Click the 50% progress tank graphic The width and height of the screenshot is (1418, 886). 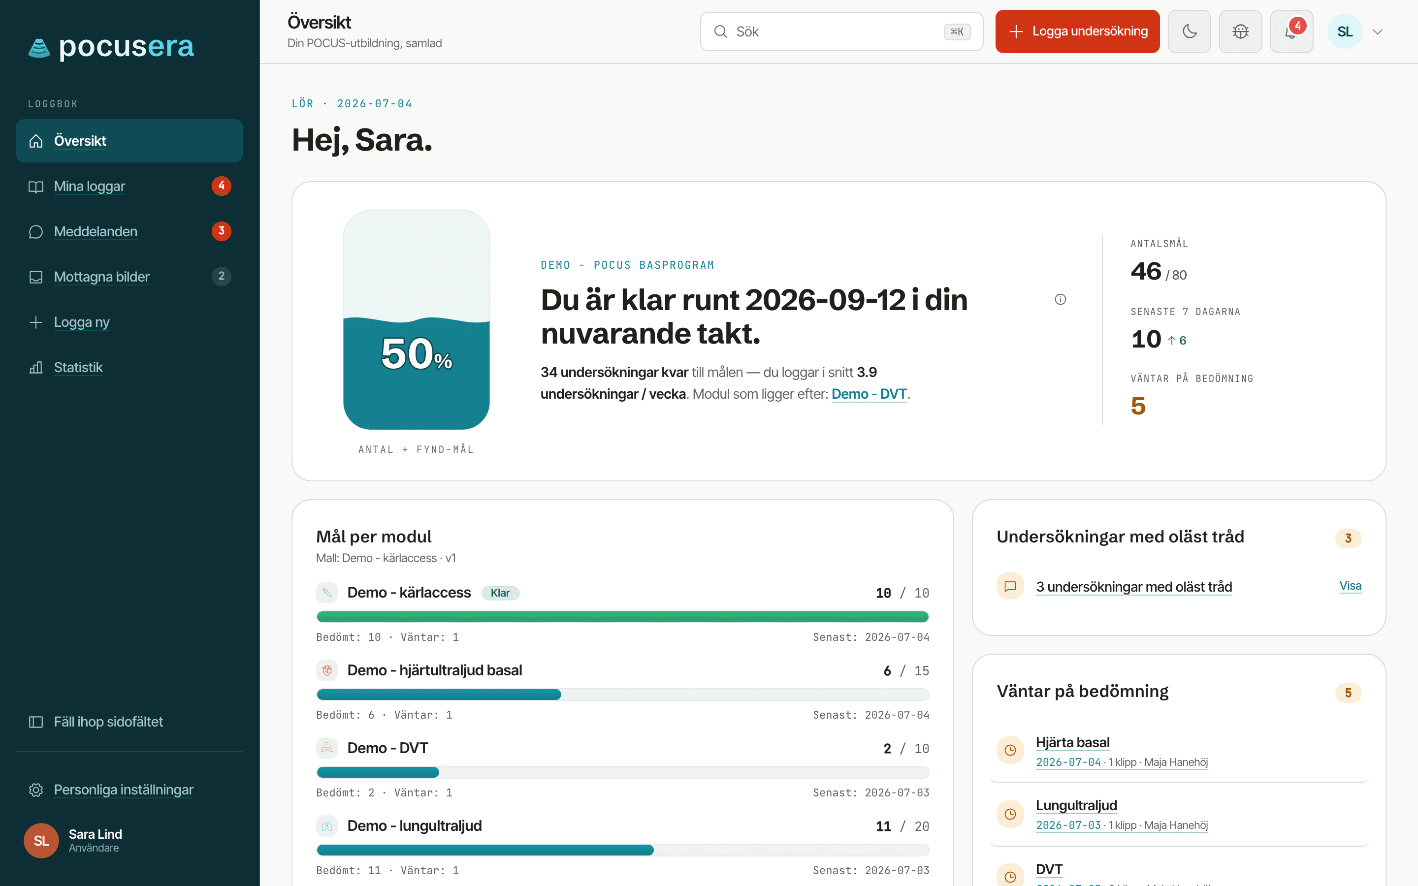click(417, 320)
